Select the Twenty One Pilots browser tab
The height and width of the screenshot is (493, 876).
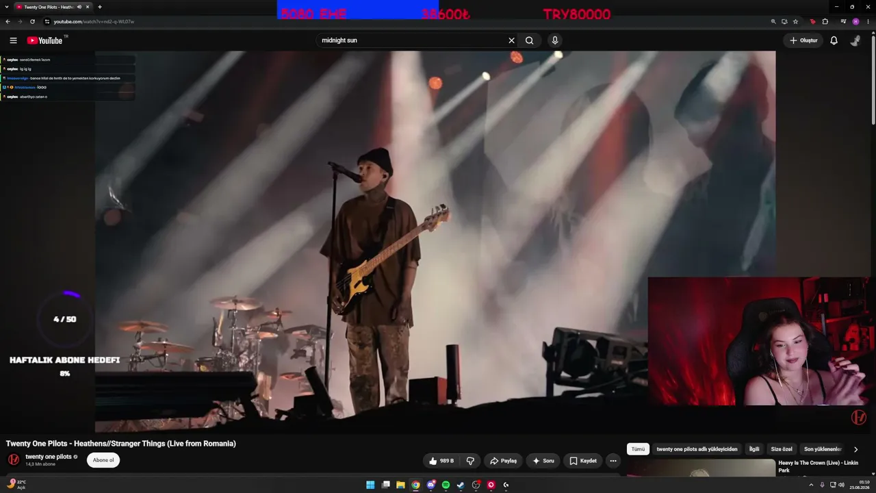click(x=53, y=7)
